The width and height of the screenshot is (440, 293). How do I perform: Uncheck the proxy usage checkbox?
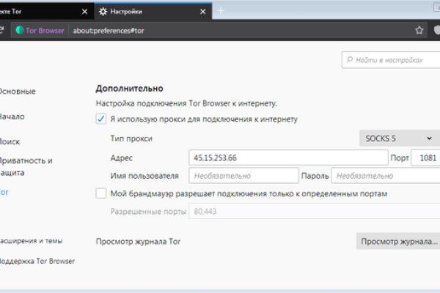tap(101, 119)
